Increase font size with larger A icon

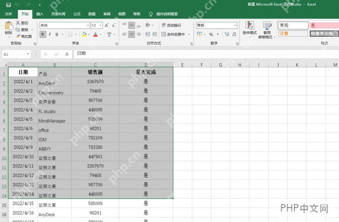(x=107, y=25)
